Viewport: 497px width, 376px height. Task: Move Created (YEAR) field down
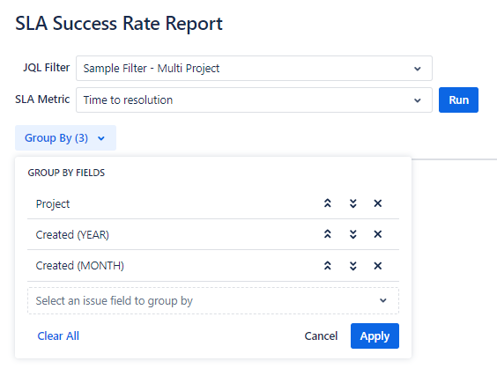(x=352, y=234)
